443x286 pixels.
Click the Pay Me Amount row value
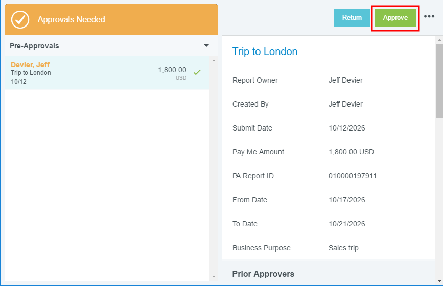[x=351, y=152]
